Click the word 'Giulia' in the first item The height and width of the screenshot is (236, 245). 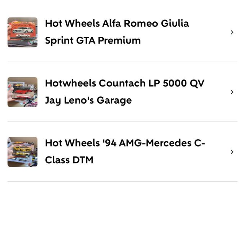pyautogui.click(x=175, y=23)
